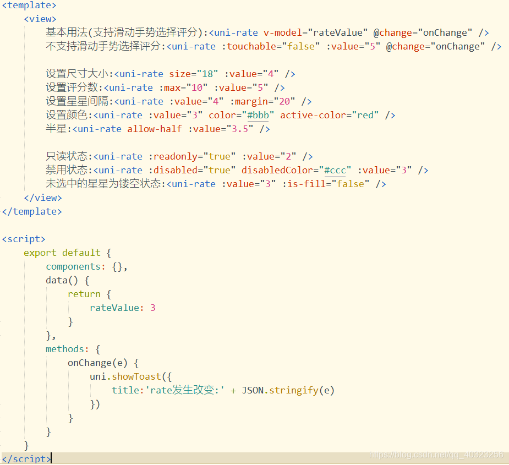
Task: Click the opening <script> tag
Action: pos(24,239)
